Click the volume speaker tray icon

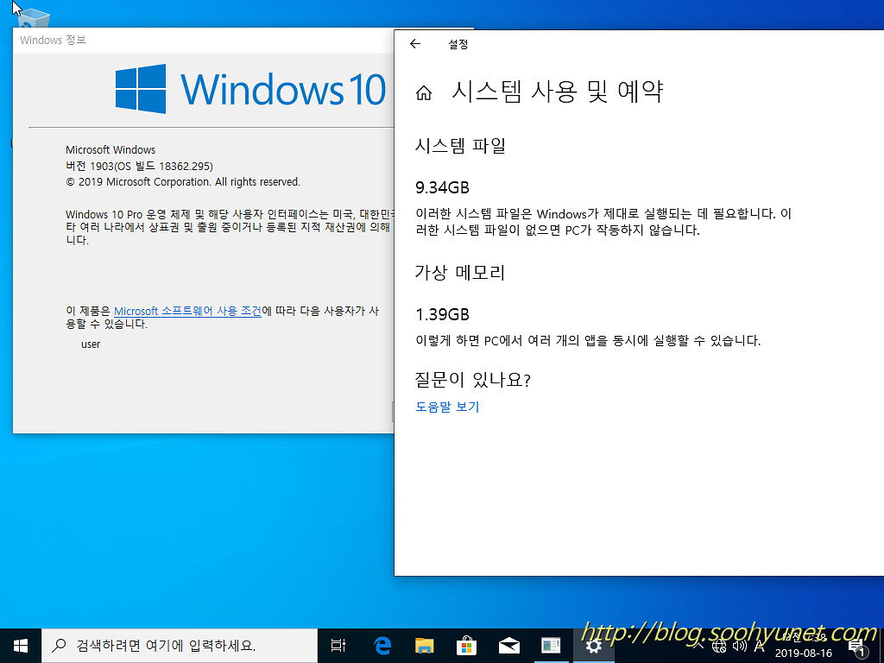(x=739, y=646)
